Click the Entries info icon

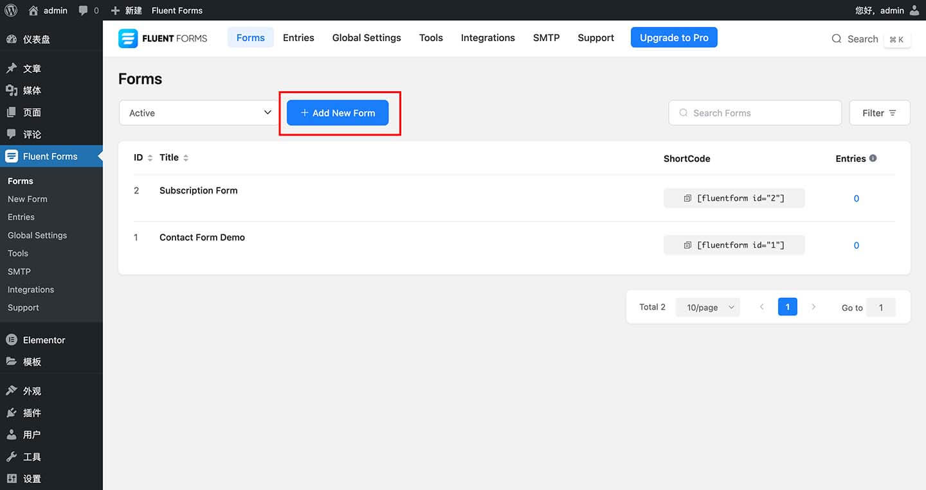click(873, 158)
